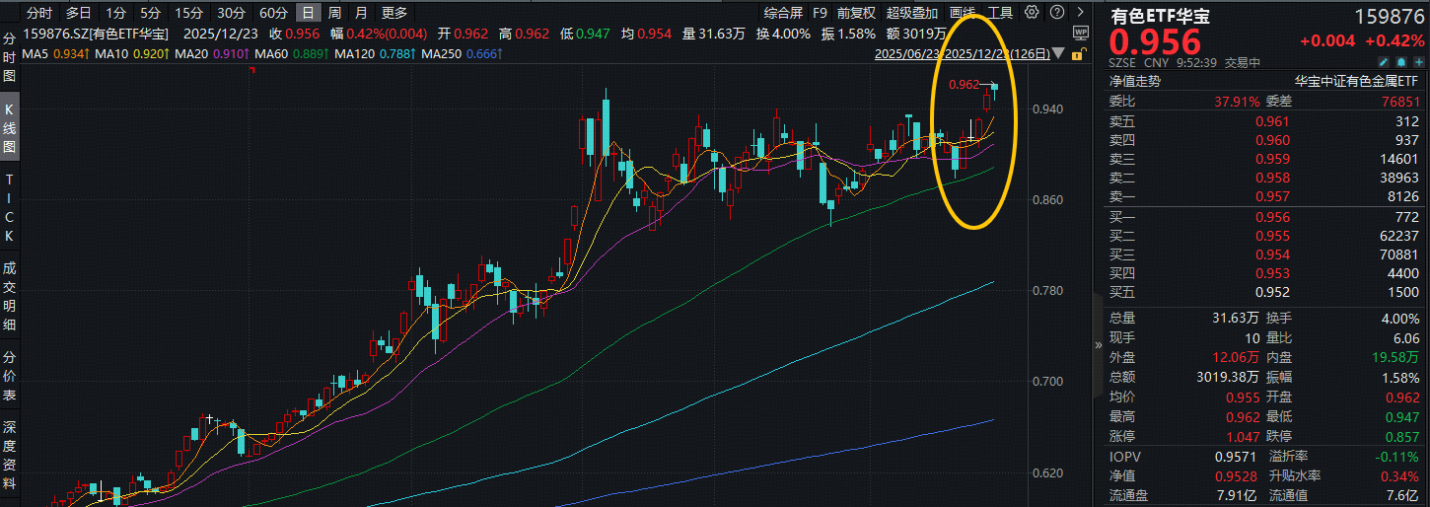
Task: Click the 综合屏 button
Action: click(783, 13)
